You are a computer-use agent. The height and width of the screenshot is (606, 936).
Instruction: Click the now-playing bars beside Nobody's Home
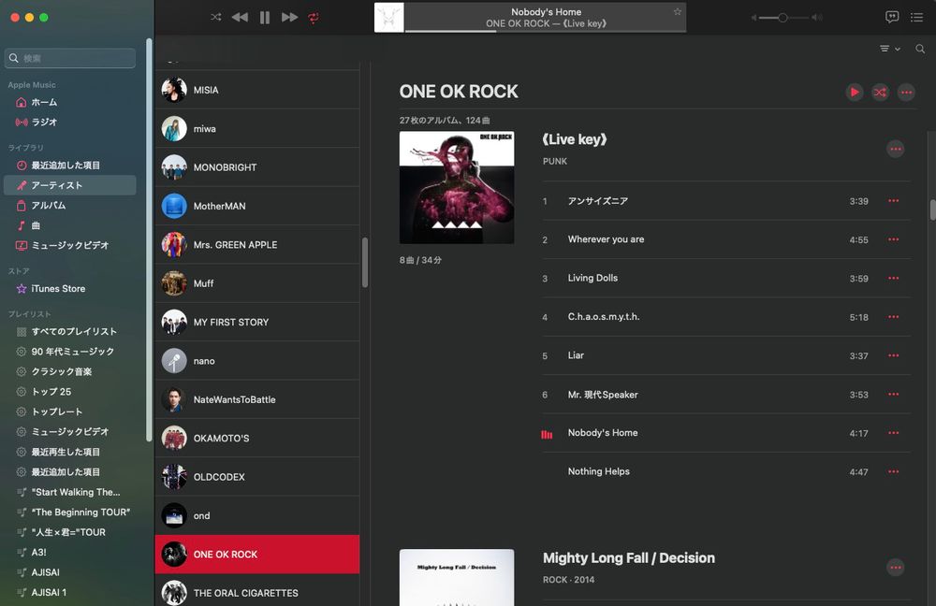pos(547,434)
